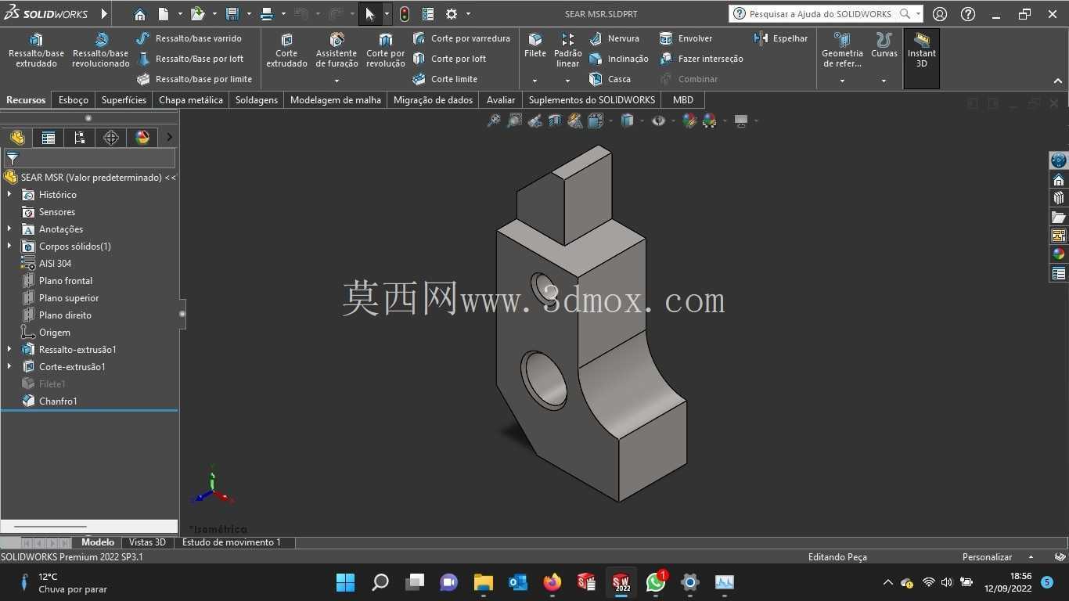
Task: Open the Appearances task pane tab
Action: pos(1059,254)
